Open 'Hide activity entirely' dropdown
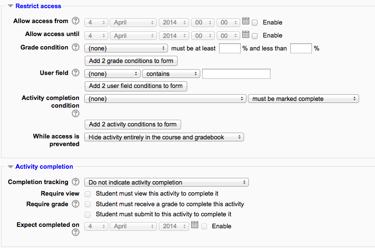This screenshot has width=375, height=248. coord(164,137)
